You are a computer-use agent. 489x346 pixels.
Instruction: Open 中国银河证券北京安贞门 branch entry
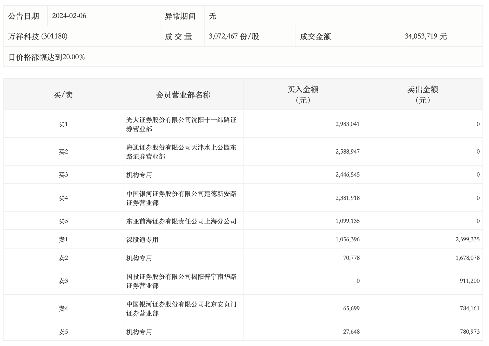(181, 309)
